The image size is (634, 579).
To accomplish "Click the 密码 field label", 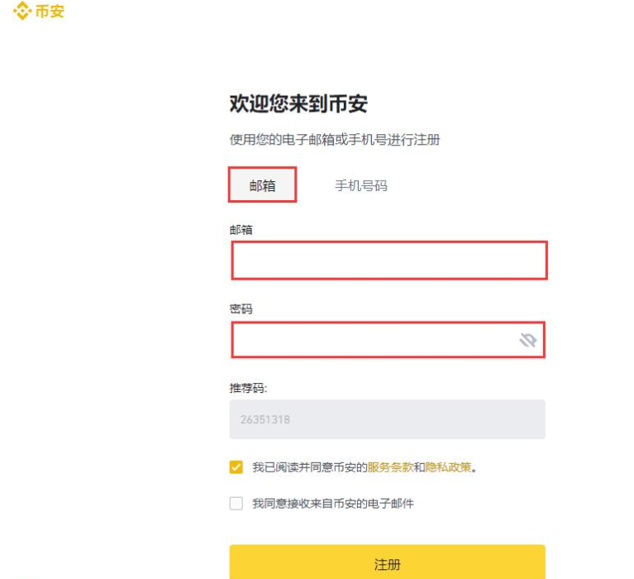I will coord(241,309).
